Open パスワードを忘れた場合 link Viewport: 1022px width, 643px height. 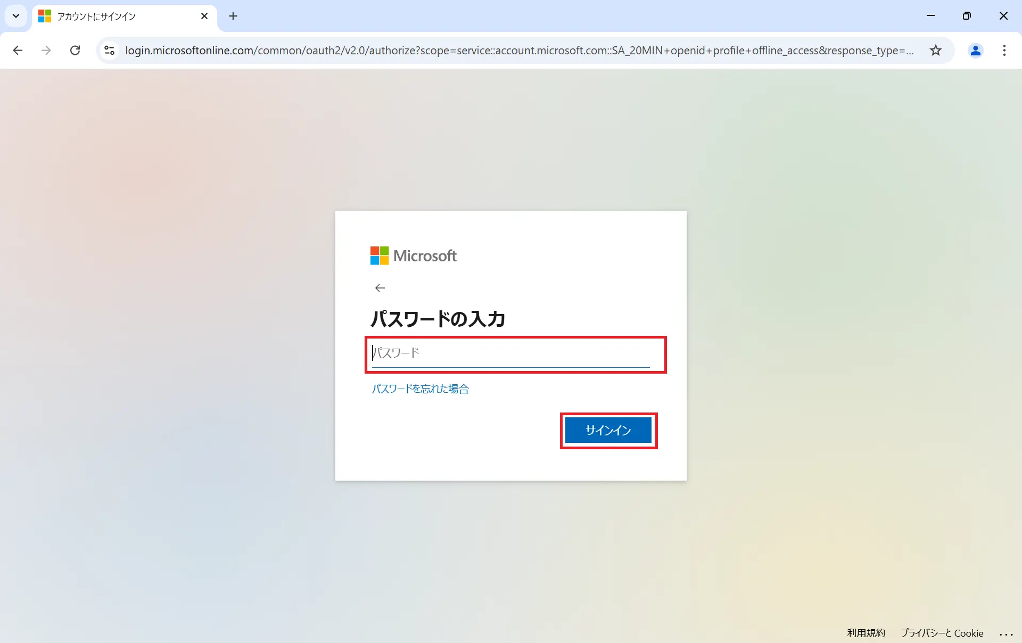420,389
